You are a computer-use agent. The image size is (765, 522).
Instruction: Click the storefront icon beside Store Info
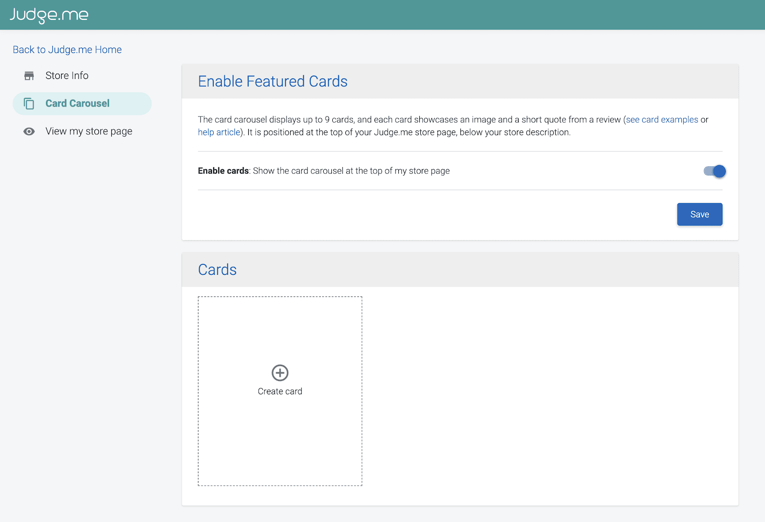[x=29, y=76]
